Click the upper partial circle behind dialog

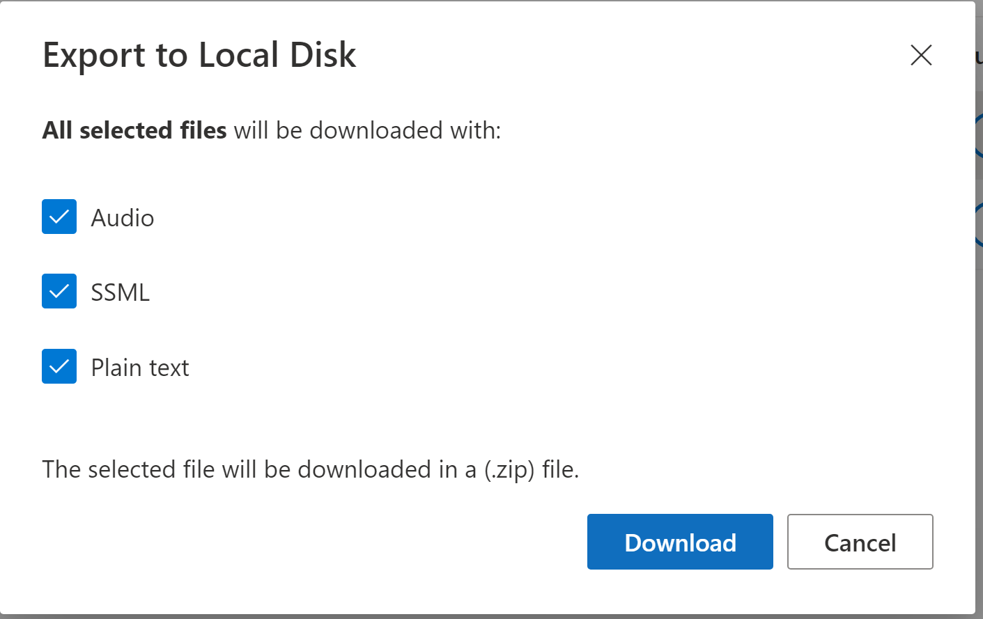click(x=979, y=135)
